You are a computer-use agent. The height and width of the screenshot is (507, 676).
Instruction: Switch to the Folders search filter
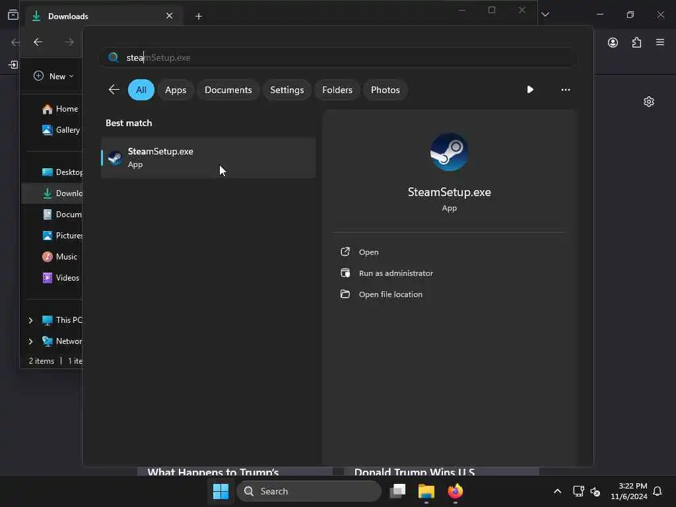337,90
